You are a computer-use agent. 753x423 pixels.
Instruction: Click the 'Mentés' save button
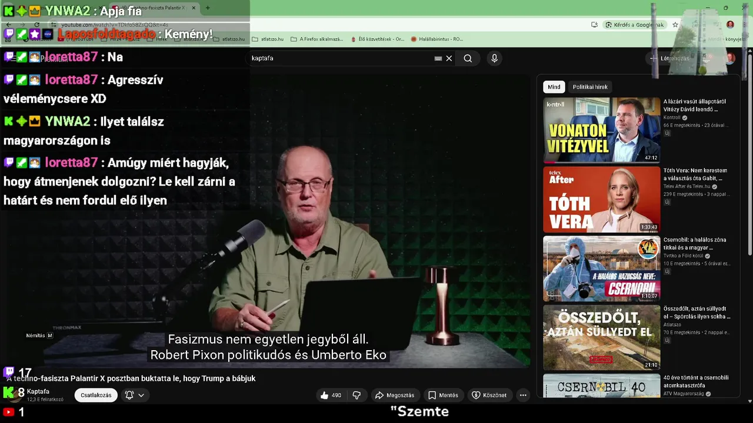click(x=443, y=395)
